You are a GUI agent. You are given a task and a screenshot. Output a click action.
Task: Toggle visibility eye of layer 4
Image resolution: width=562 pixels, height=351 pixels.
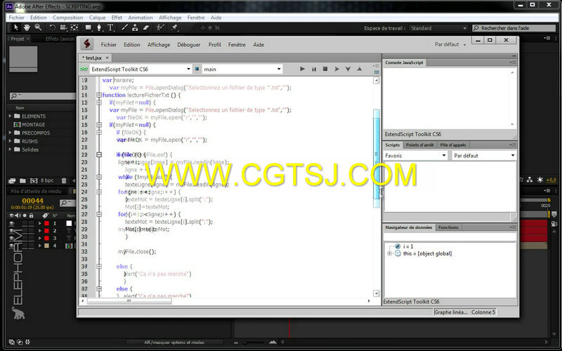click(x=12, y=246)
